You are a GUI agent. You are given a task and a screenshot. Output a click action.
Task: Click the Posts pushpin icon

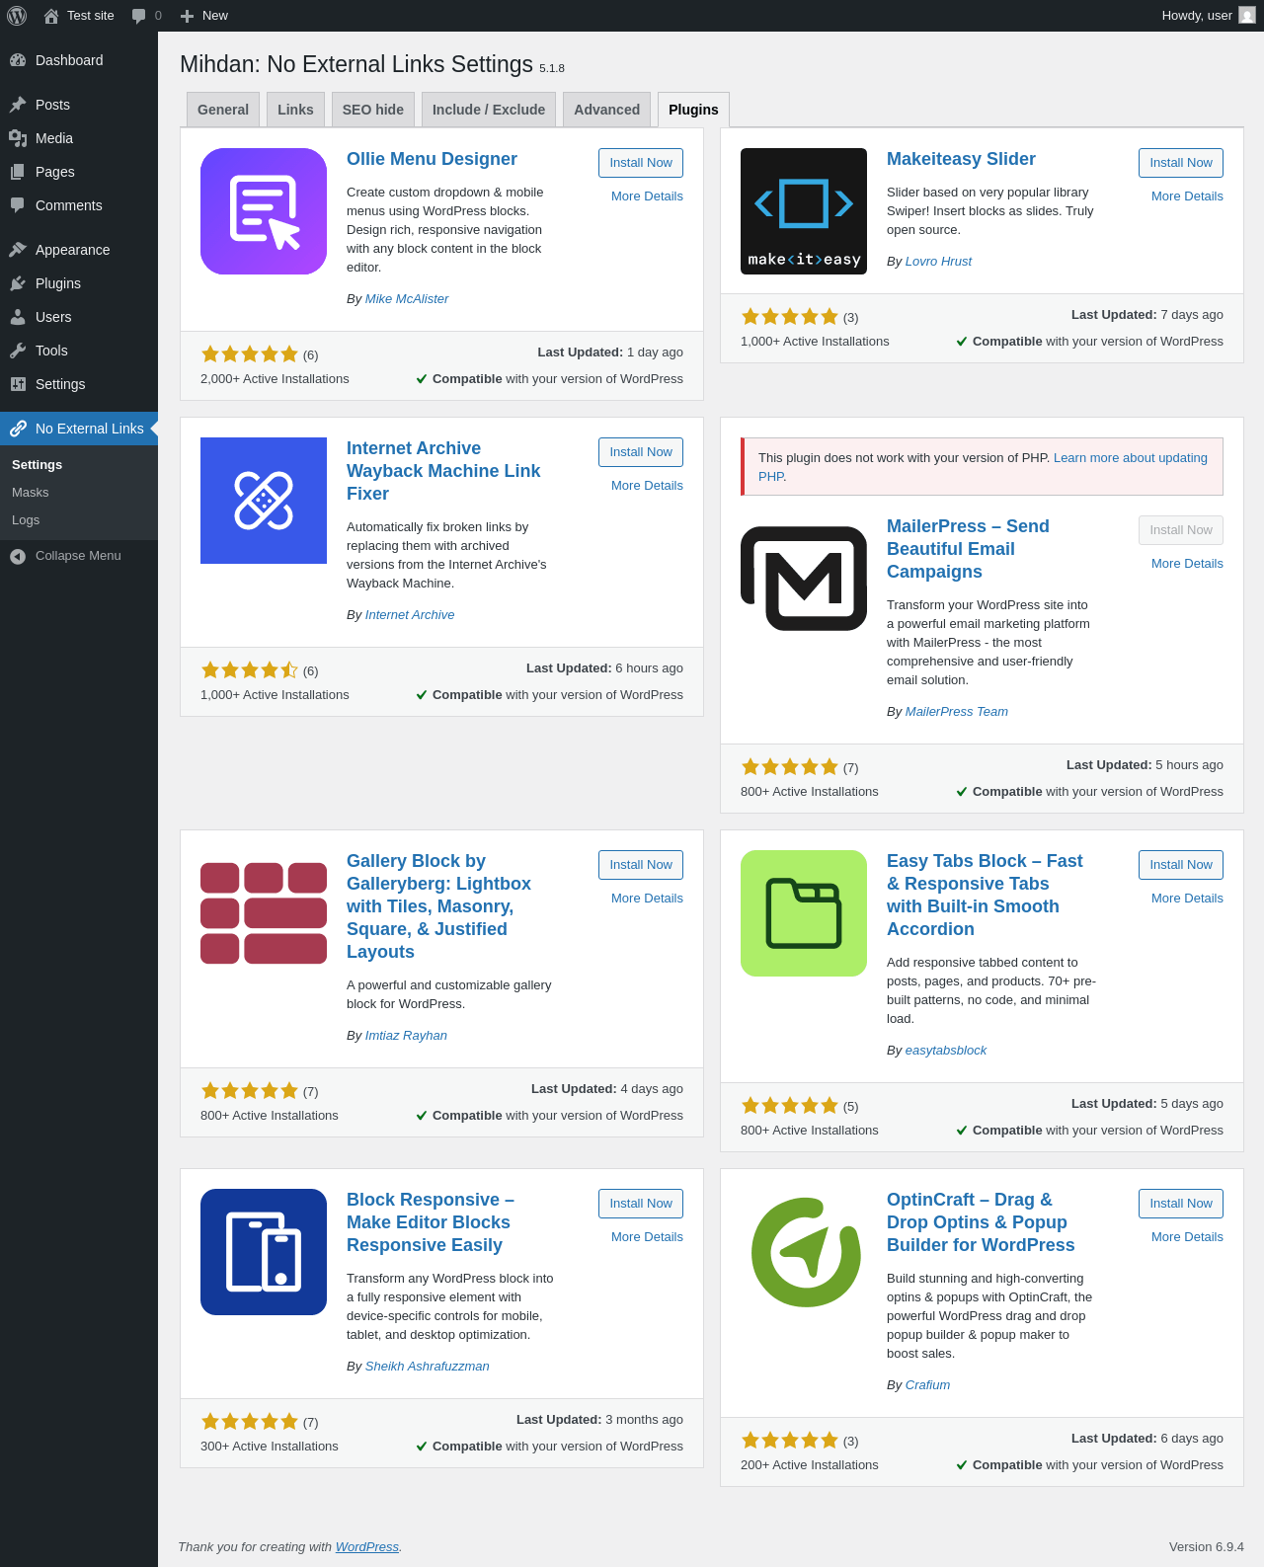click(18, 105)
